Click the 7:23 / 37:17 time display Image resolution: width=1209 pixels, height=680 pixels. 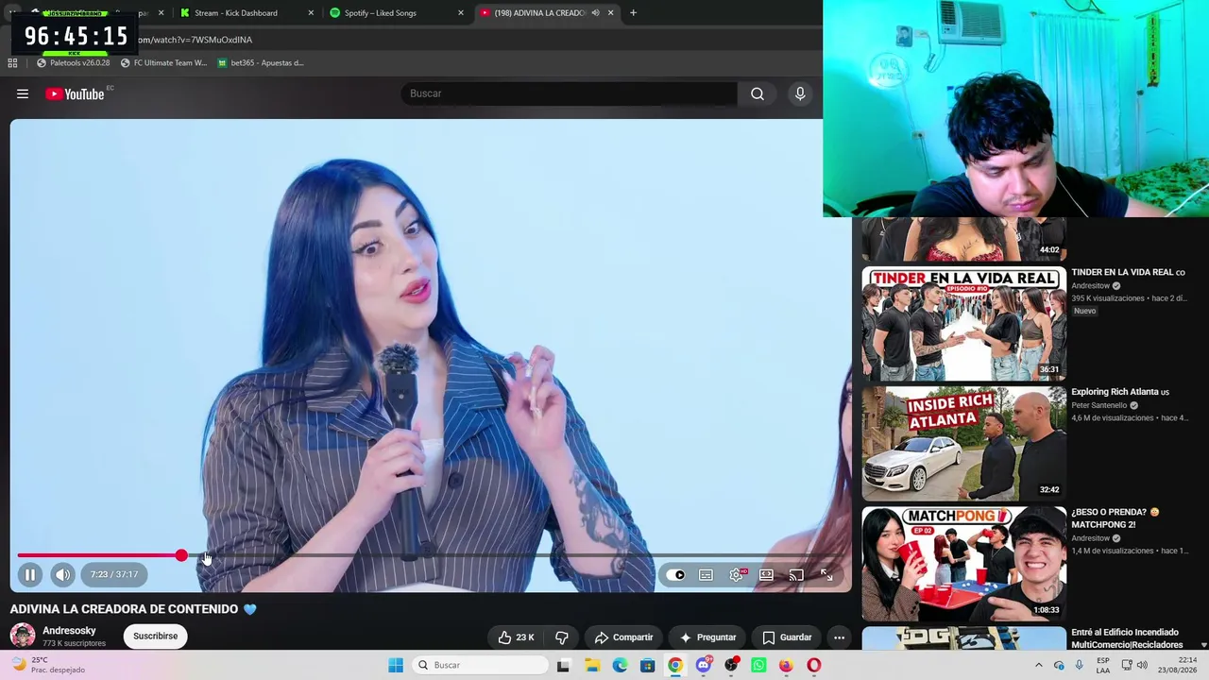(x=114, y=574)
